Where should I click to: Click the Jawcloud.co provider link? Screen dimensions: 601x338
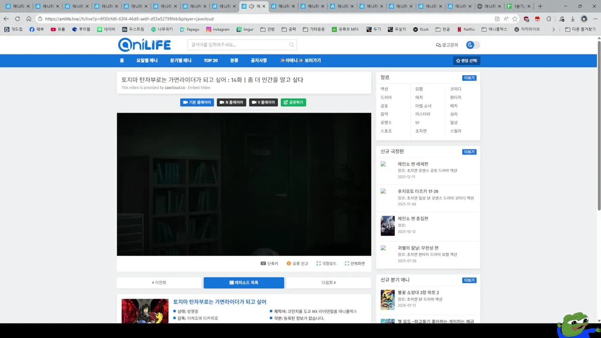click(x=175, y=88)
